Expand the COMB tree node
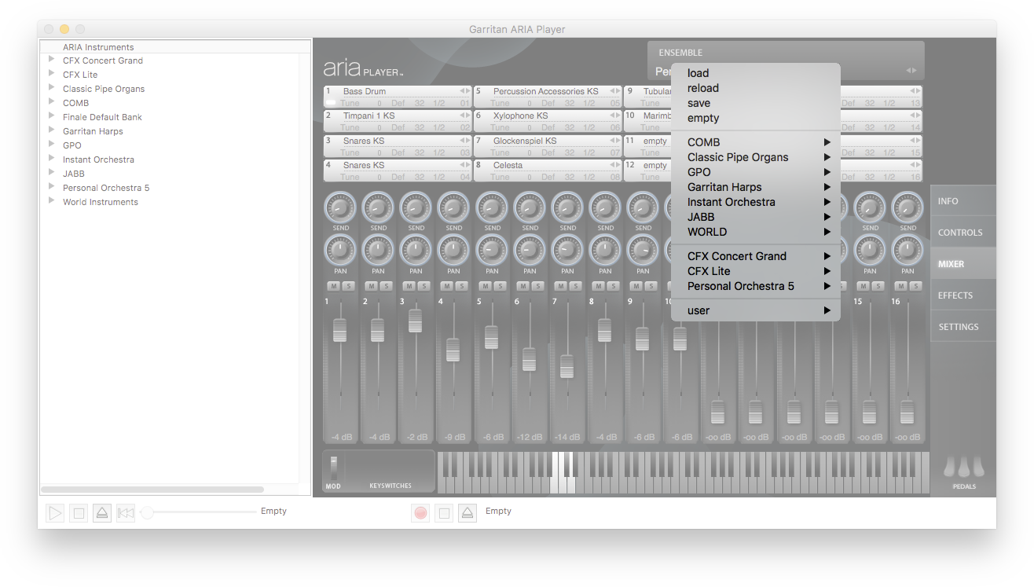The width and height of the screenshot is (1034, 587). tap(52, 102)
